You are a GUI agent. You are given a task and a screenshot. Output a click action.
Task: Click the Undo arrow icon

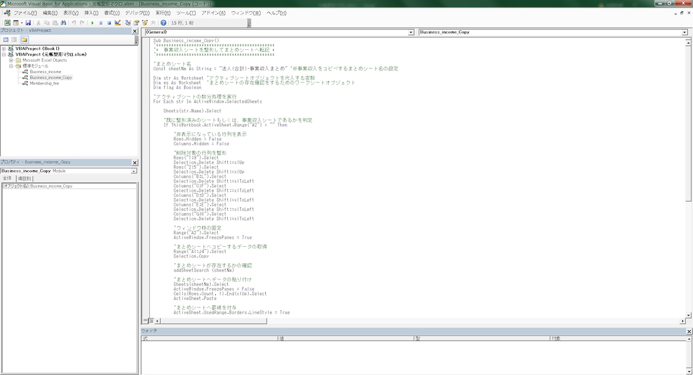[x=74, y=23]
